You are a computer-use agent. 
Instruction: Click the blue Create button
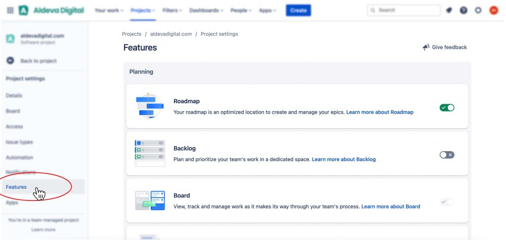tap(298, 10)
